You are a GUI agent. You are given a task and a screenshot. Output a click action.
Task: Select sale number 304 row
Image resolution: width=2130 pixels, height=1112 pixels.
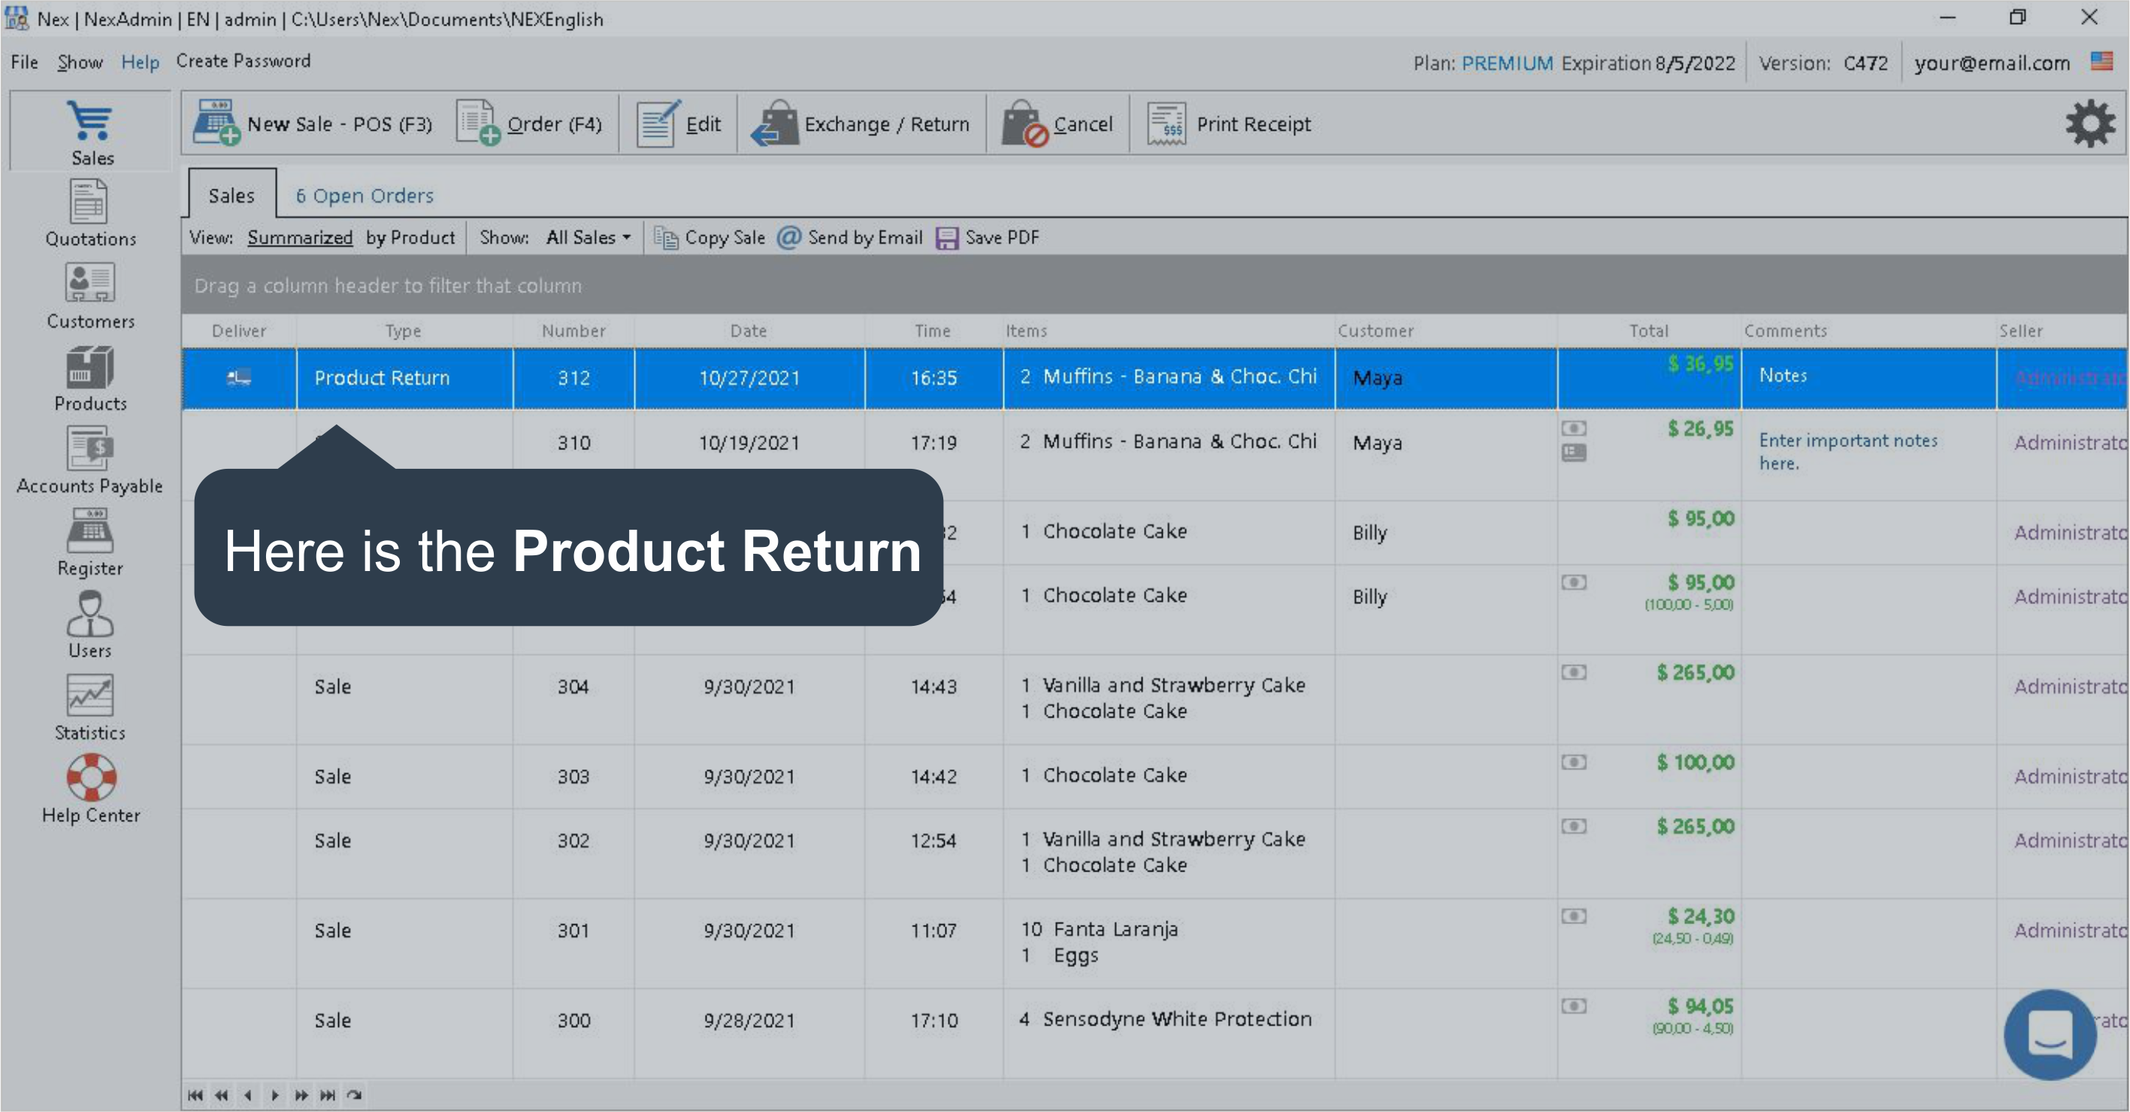(x=572, y=687)
